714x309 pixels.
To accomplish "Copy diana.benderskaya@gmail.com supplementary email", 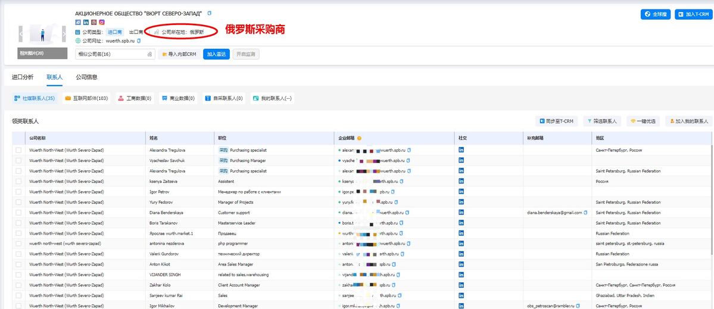I will click(x=585, y=213).
